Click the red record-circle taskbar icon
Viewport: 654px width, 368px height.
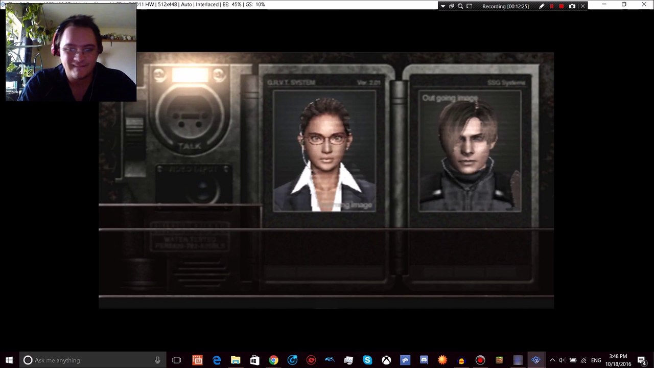coord(480,360)
